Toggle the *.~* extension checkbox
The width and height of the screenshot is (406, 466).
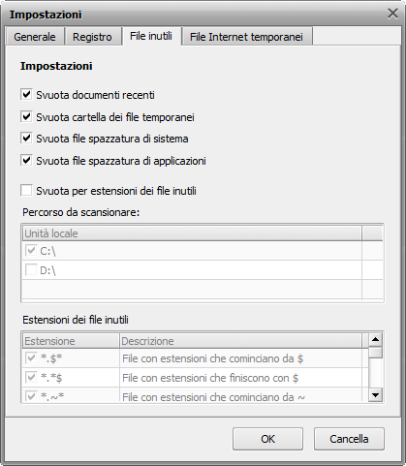coord(31,396)
